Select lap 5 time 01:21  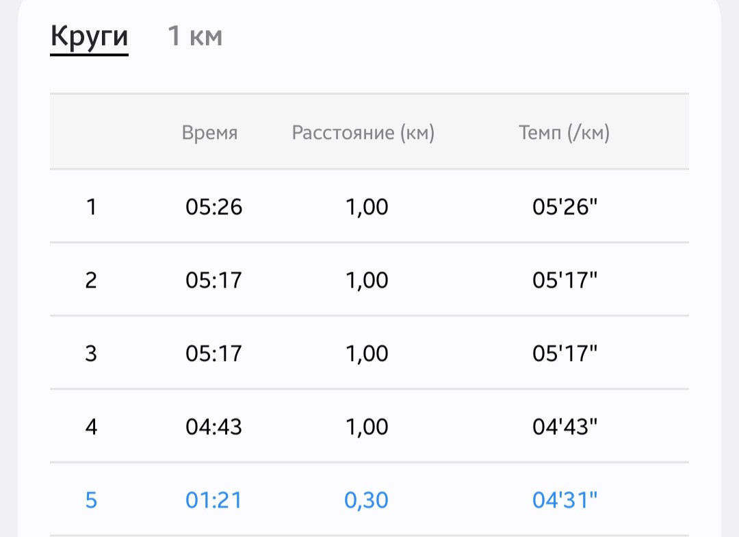pos(213,500)
